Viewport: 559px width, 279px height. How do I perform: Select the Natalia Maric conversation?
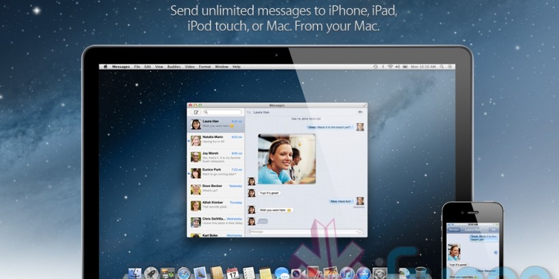(216, 139)
